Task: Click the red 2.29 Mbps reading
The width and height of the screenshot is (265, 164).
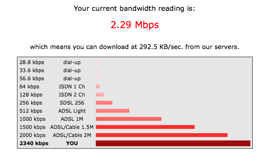Action: coord(134,25)
